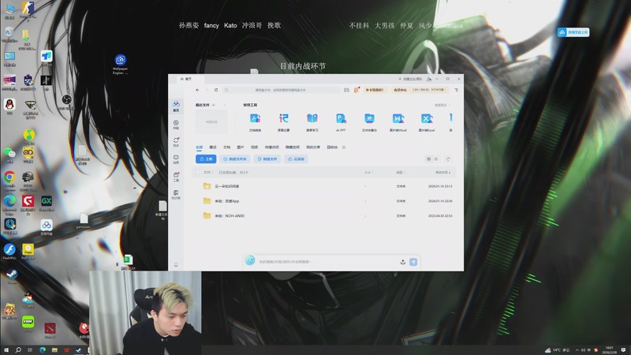Viewport: 631px width, 355px height.
Task: Select the My Shares (我的分享) tab
Action: click(x=313, y=148)
